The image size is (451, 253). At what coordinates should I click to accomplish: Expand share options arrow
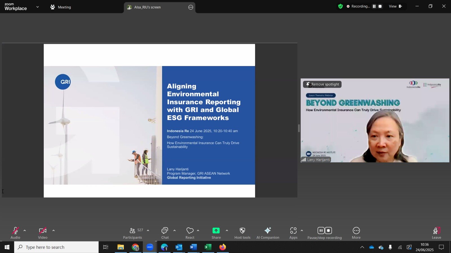point(227,231)
